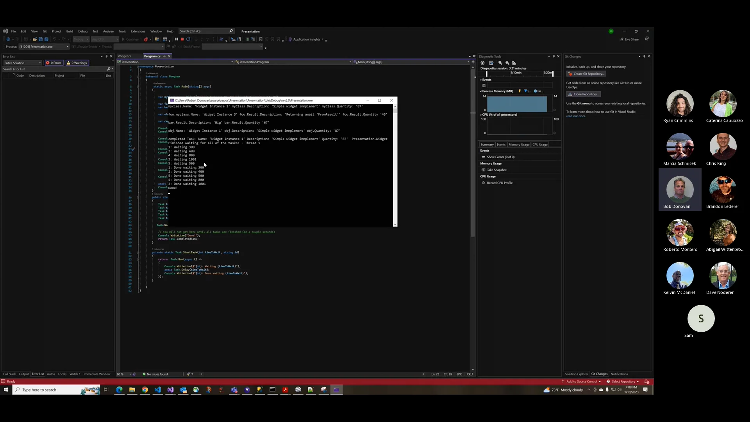The width and height of the screenshot is (750, 422).
Task: Open the Entire Solution scope dropdown
Action: tap(21, 63)
